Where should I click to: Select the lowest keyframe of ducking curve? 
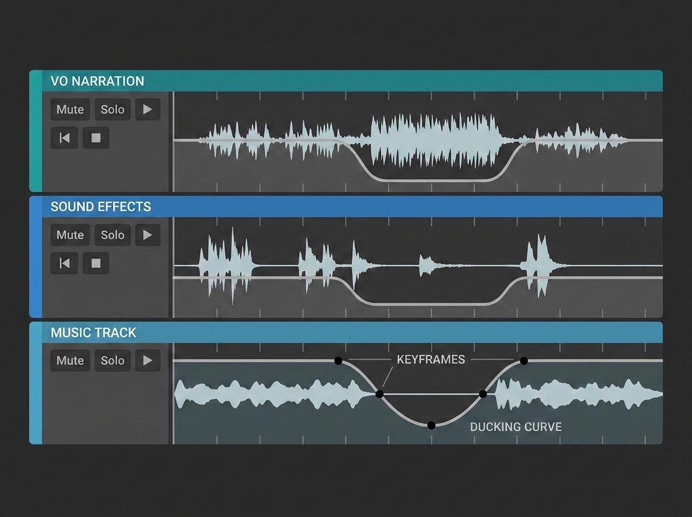click(x=431, y=425)
